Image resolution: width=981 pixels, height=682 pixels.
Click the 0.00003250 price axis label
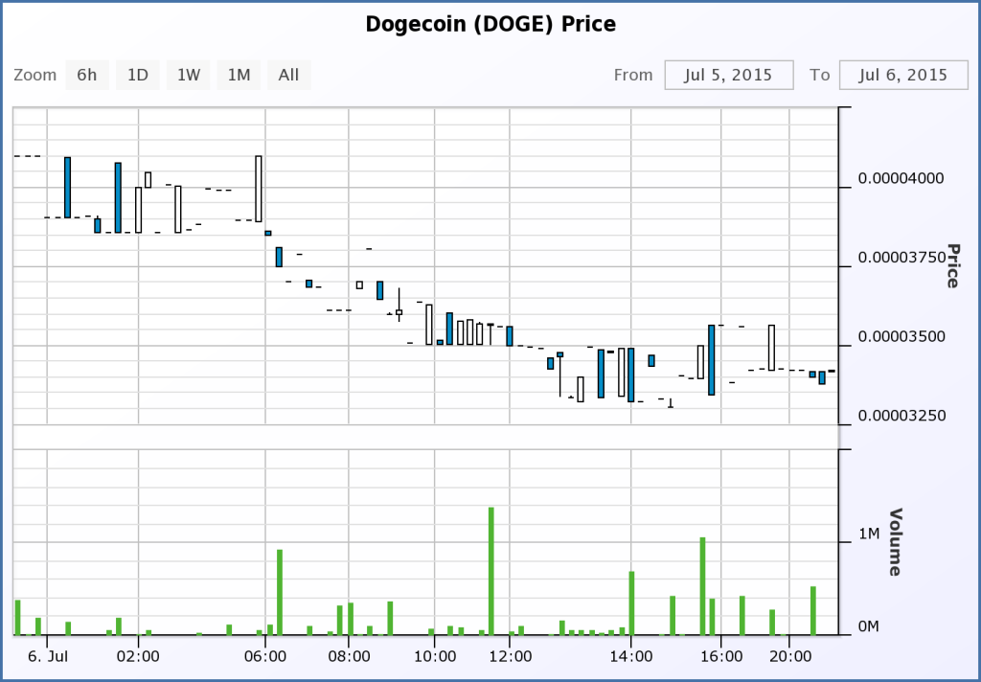tap(901, 416)
